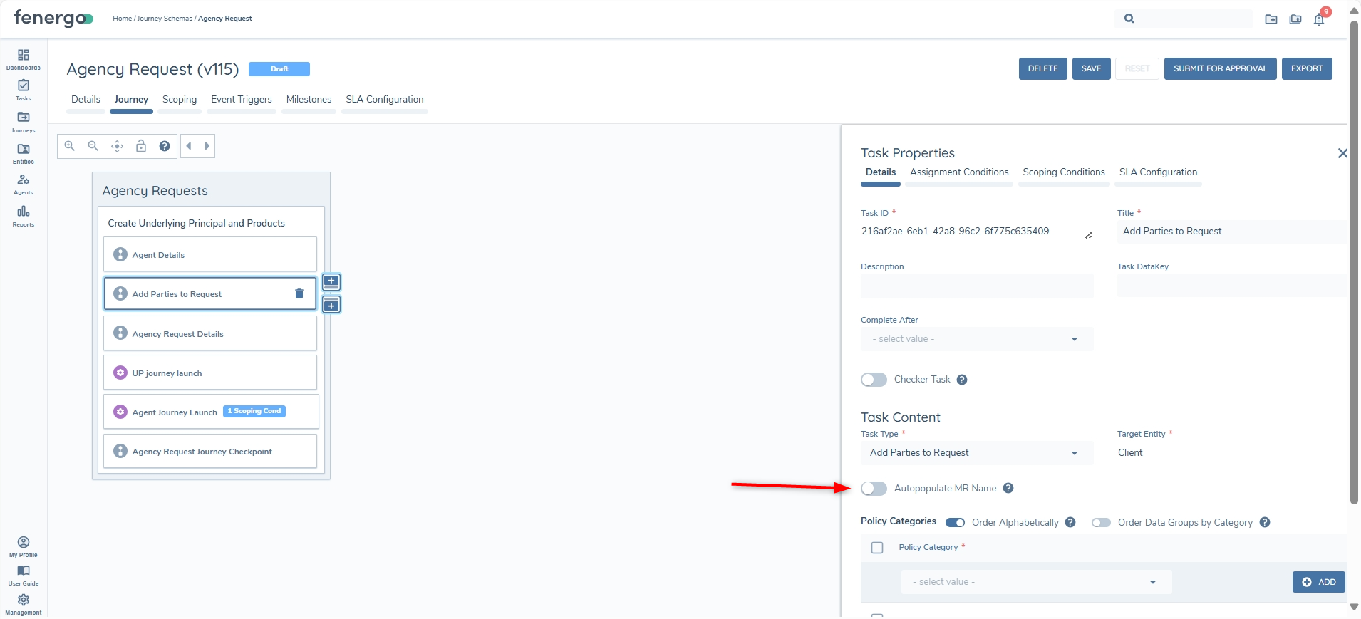This screenshot has width=1361, height=619.
Task: Click the second folder icon in header
Action: click(1295, 19)
